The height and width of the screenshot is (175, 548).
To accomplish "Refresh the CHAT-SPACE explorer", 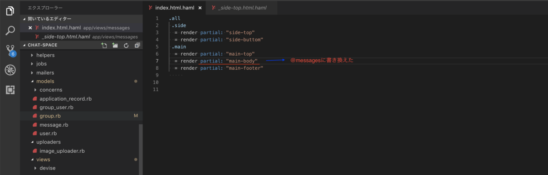I will click(126, 46).
